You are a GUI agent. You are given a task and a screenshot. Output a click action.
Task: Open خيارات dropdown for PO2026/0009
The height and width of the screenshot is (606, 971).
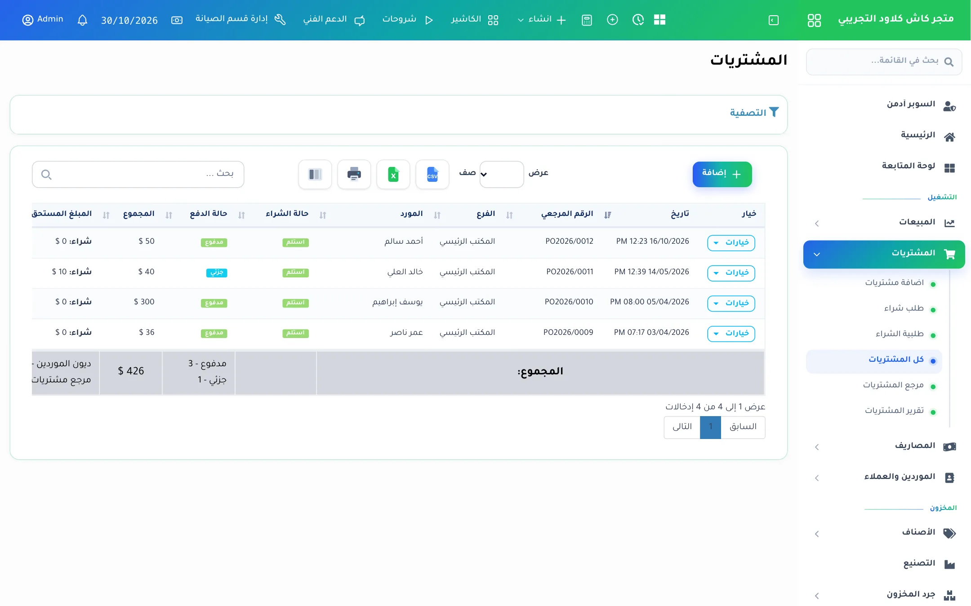tap(731, 334)
